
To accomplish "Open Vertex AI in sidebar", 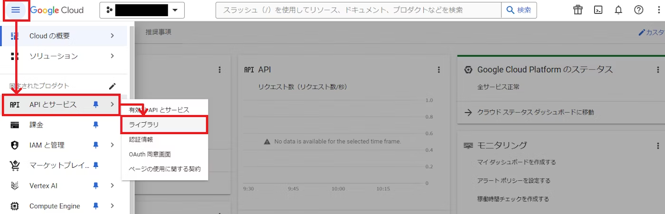I will [64, 185].
